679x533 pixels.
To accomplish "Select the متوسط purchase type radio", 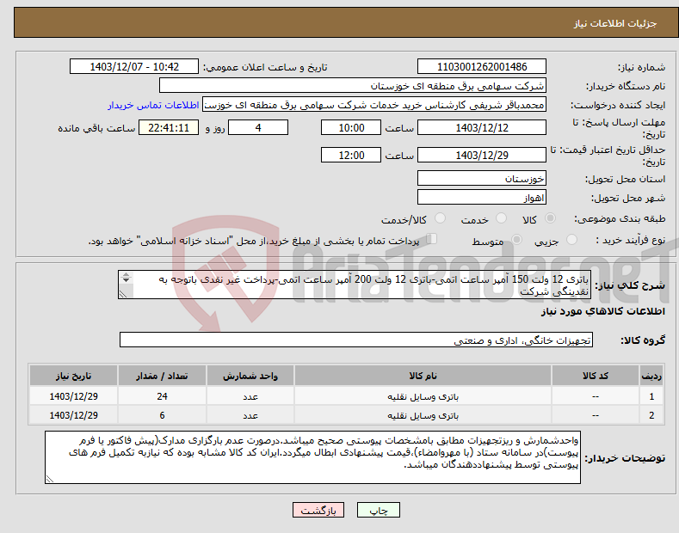I will (516, 240).
